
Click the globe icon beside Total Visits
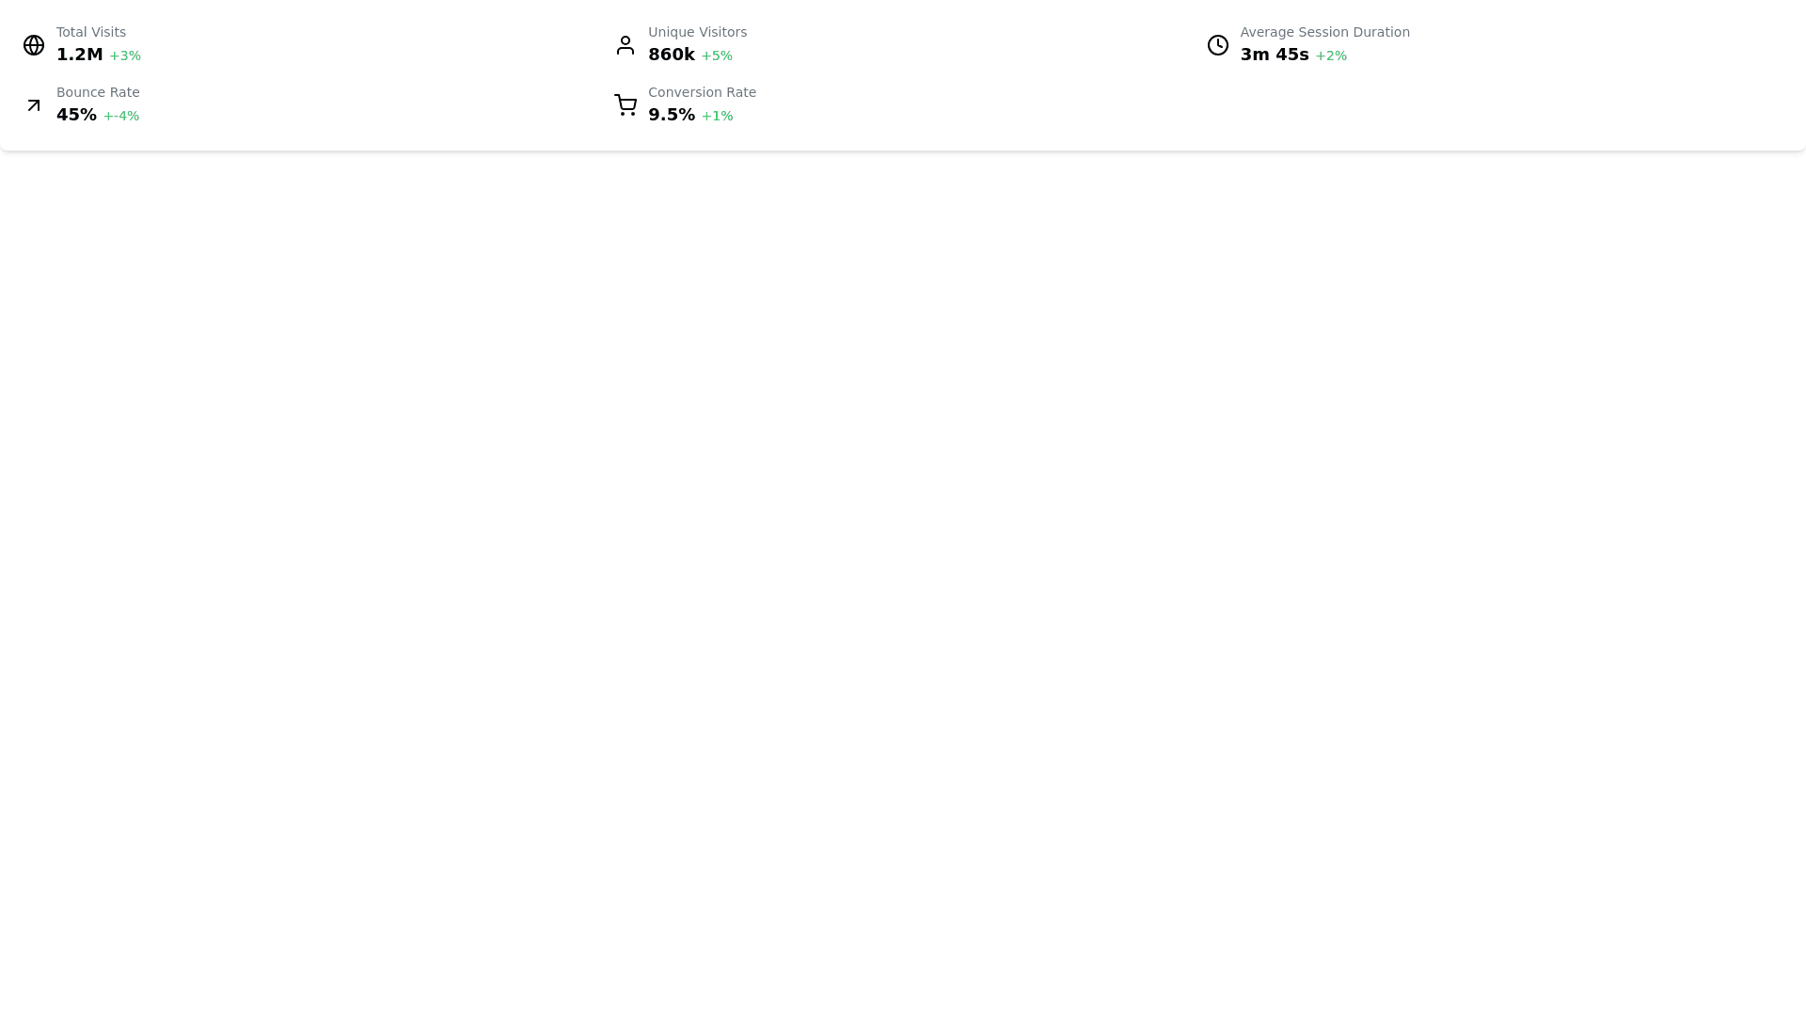(x=34, y=45)
